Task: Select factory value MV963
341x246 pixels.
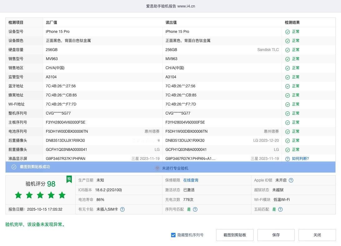Action: (52, 59)
